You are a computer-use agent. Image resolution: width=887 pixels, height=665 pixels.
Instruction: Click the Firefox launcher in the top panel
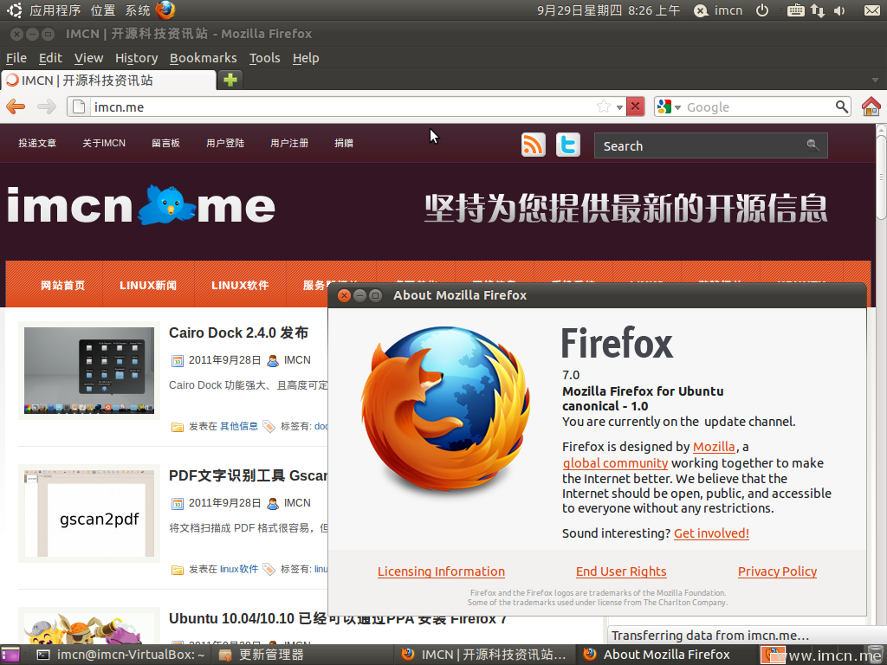(x=165, y=10)
